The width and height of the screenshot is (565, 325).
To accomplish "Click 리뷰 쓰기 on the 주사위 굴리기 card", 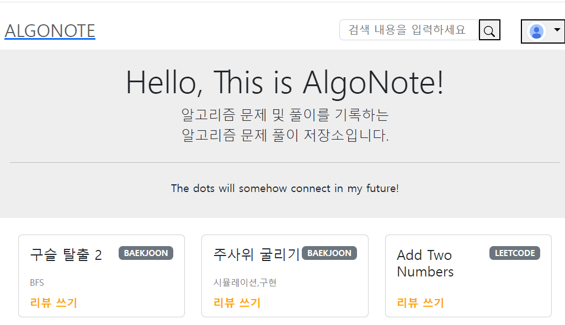I will pyautogui.click(x=236, y=302).
